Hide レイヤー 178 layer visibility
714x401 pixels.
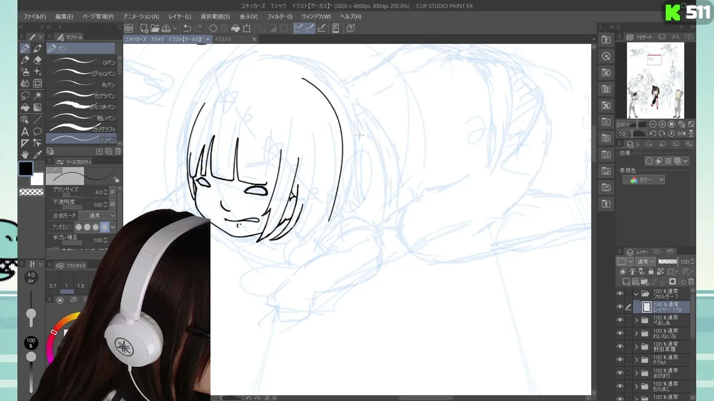620,307
